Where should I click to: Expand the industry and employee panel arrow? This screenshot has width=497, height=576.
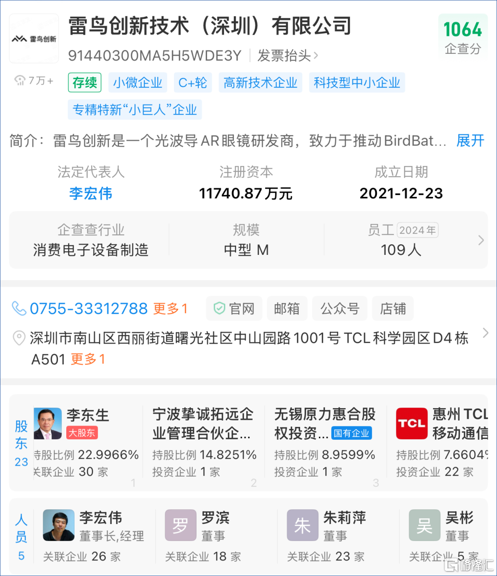coord(481,240)
